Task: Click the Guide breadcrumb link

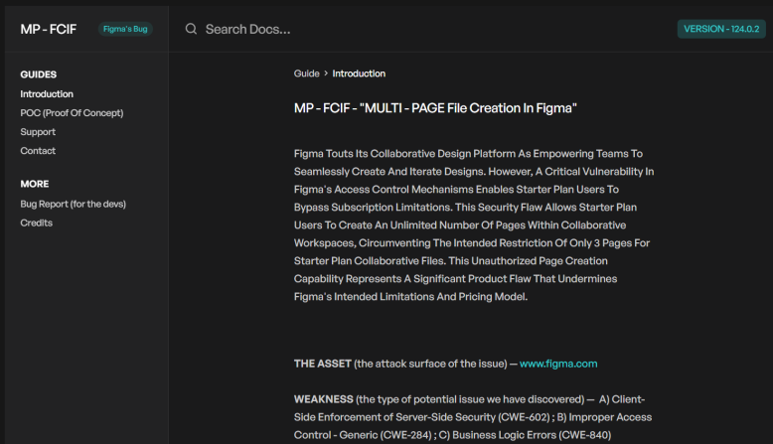Action: pos(307,74)
